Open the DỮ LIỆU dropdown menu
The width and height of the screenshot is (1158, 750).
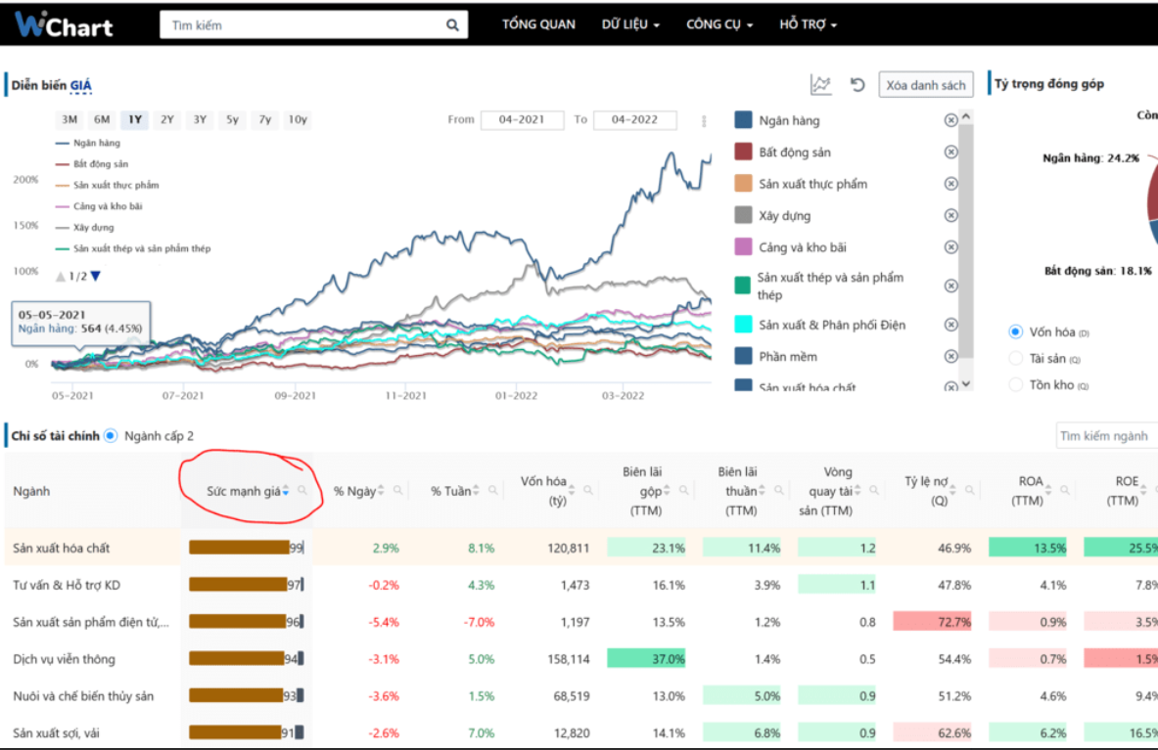[x=630, y=24]
